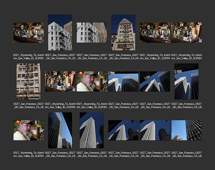Open the last bottom-row thumbnail, dark gridded tower
Viewport: 215px width, 170px height.
click(186, 130)
